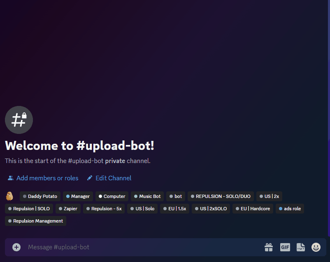Viewport: 330px width, 262px height.
Task: Open the GIF picker
Action: pos(285,247)
